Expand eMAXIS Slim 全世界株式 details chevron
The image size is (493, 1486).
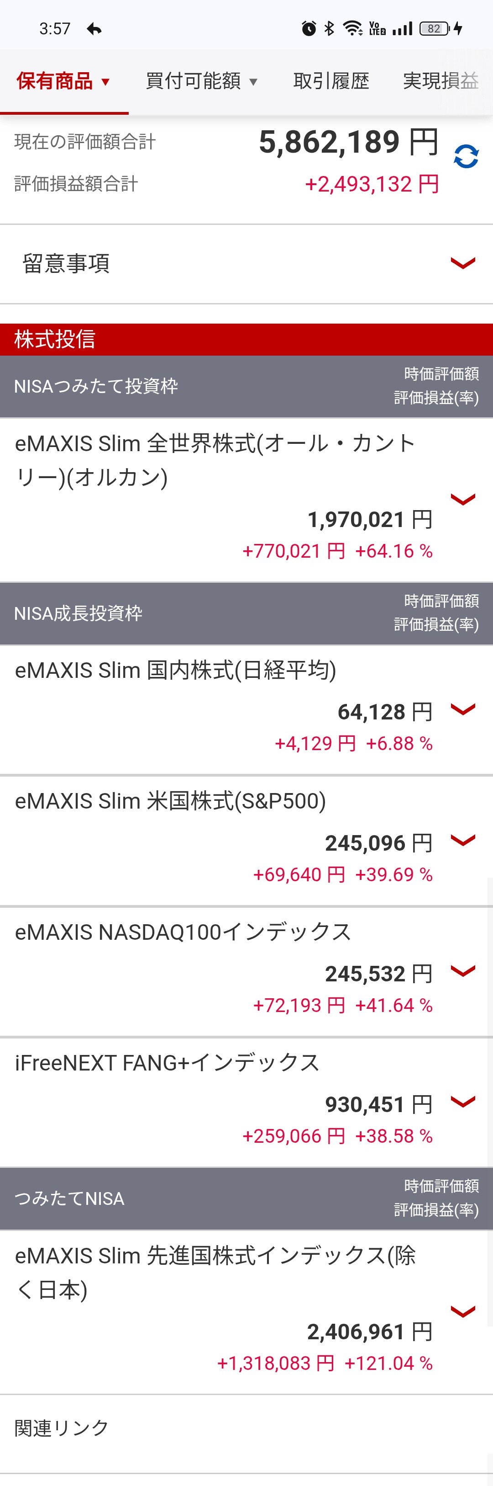(462, 500)
